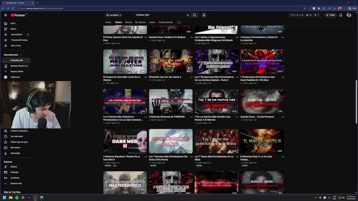Open the account avatar menu
Image resolution: width=358 pixels, height=201 pixels.
349,15
